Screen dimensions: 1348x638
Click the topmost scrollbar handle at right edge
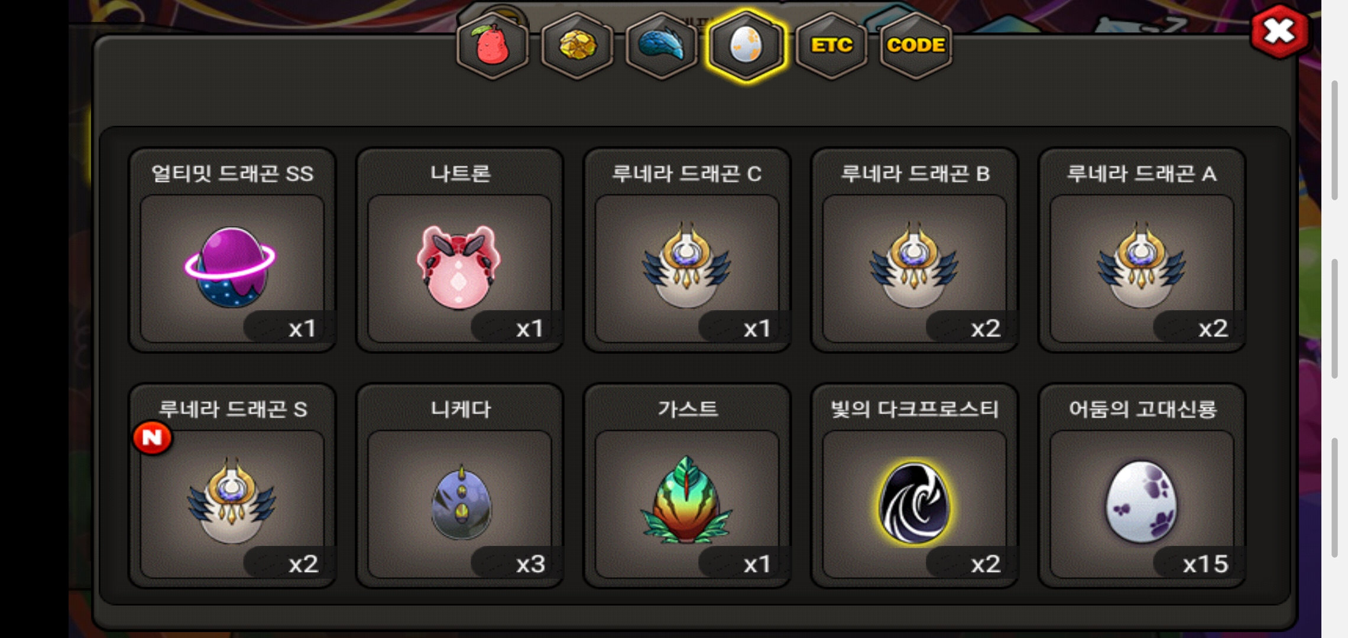point(1334,140)
